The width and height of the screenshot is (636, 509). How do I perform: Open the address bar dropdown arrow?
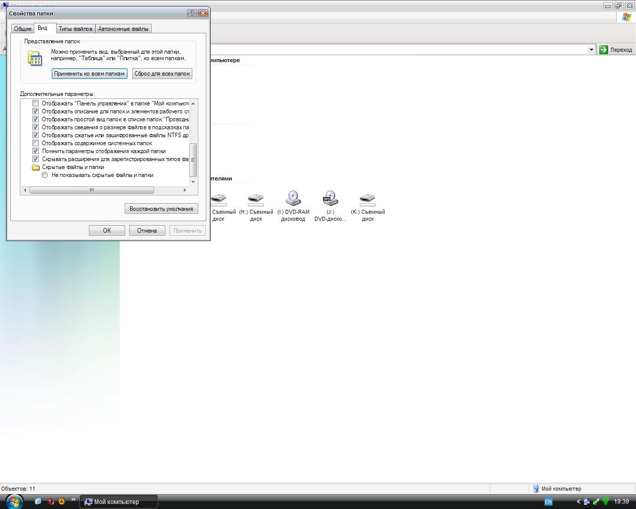[x=591, y=50]
